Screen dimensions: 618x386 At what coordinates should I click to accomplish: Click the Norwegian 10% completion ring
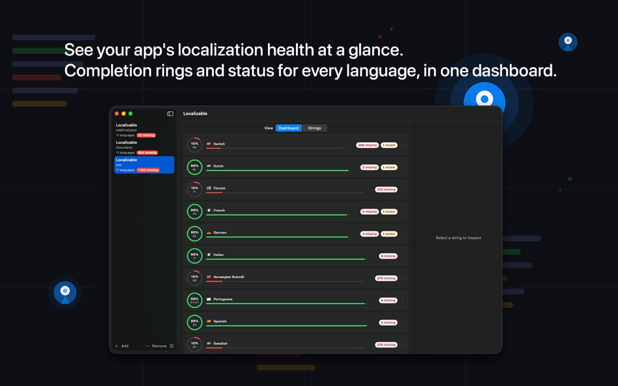[x=195, y=278]
